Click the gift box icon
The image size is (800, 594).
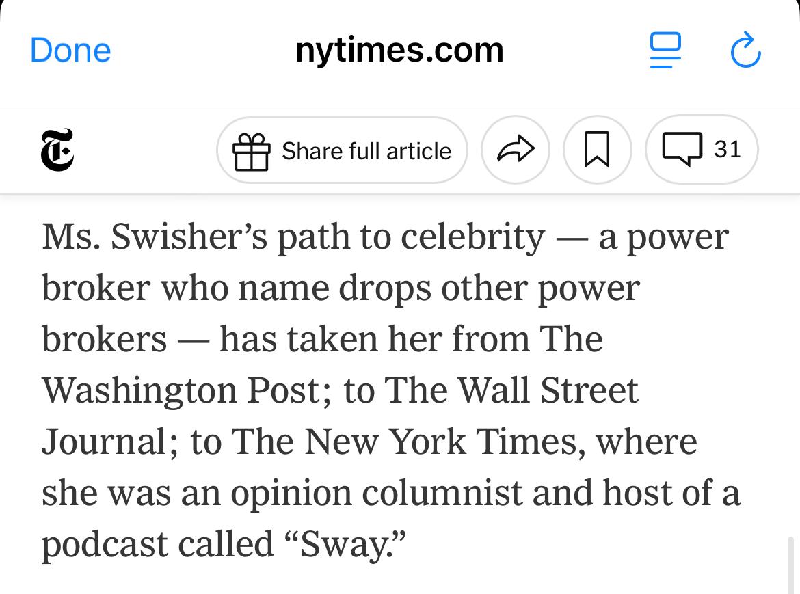(x=251, y=152)
